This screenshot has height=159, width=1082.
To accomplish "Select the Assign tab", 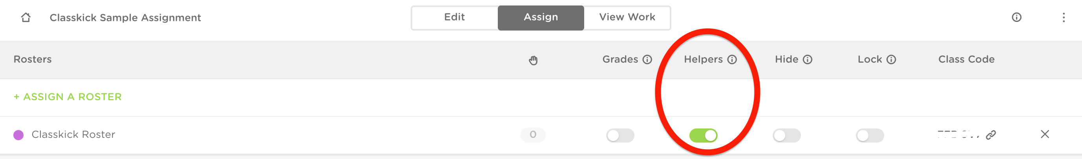I will (541, 17).
